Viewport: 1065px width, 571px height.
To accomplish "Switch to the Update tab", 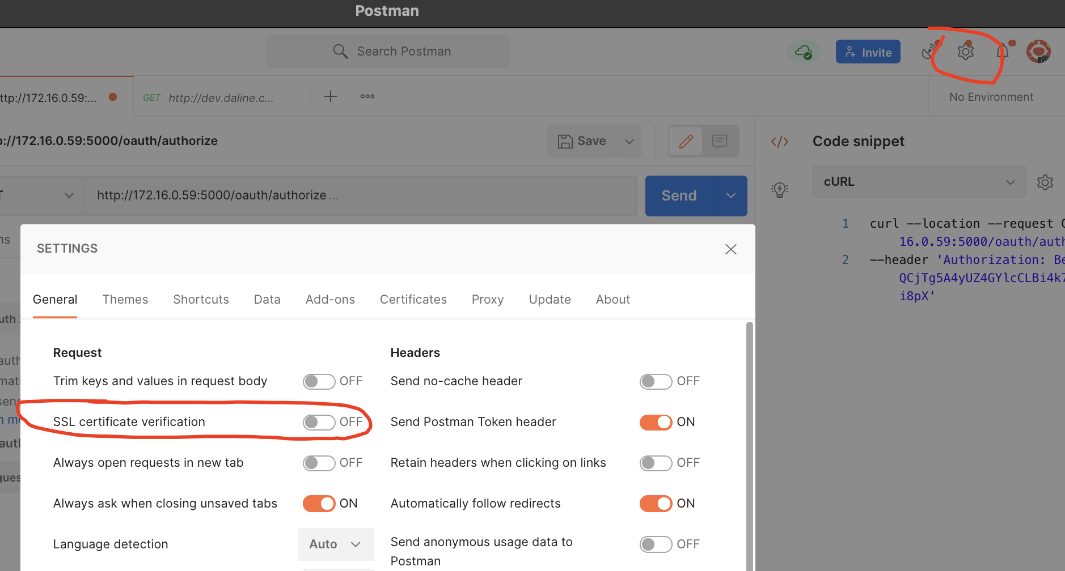I will 550,300.
